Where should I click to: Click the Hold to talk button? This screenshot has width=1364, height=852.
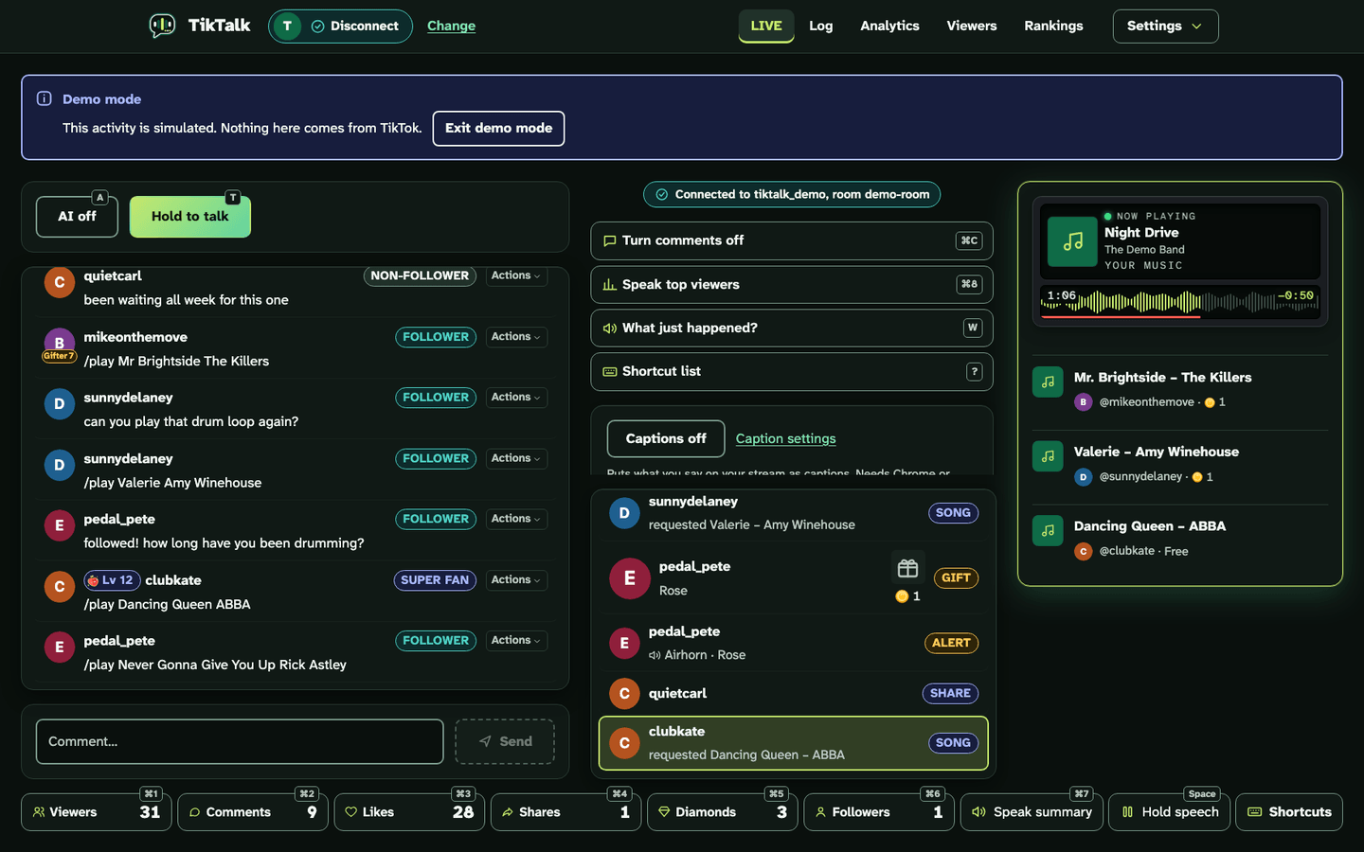190,217
